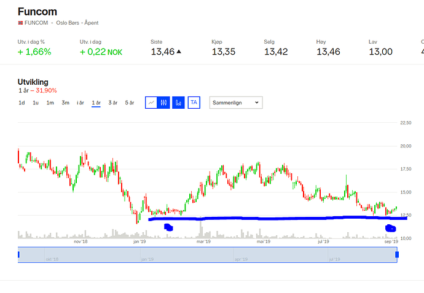
Task: Click the "jul '19" chart axis label
Action: click(x=323, y=241)
